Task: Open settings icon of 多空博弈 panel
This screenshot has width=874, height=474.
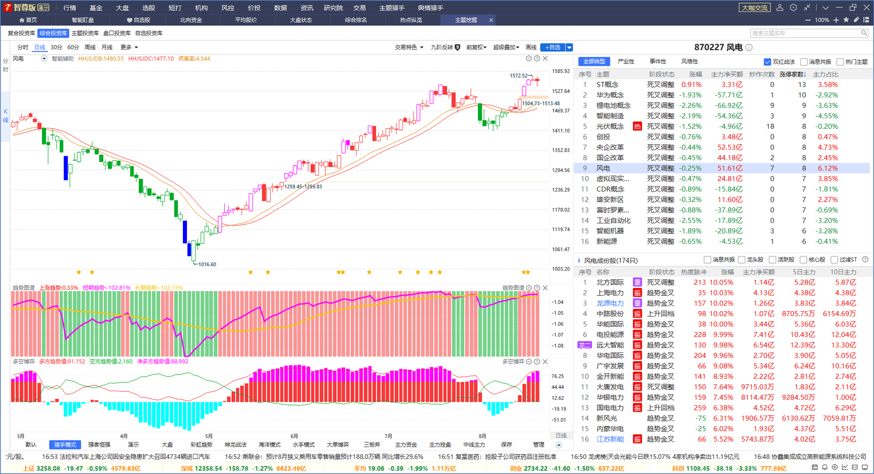Action: 529,361
